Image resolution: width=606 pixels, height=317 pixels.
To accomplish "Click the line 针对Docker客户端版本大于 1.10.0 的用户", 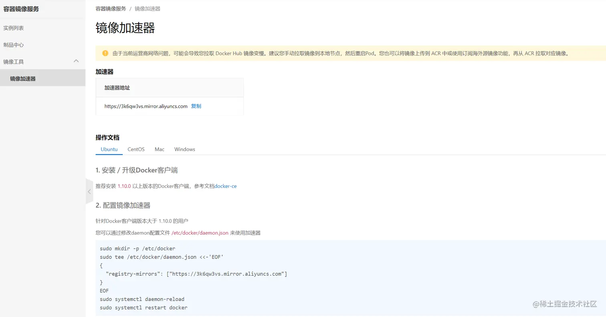I will pos(142,221).
